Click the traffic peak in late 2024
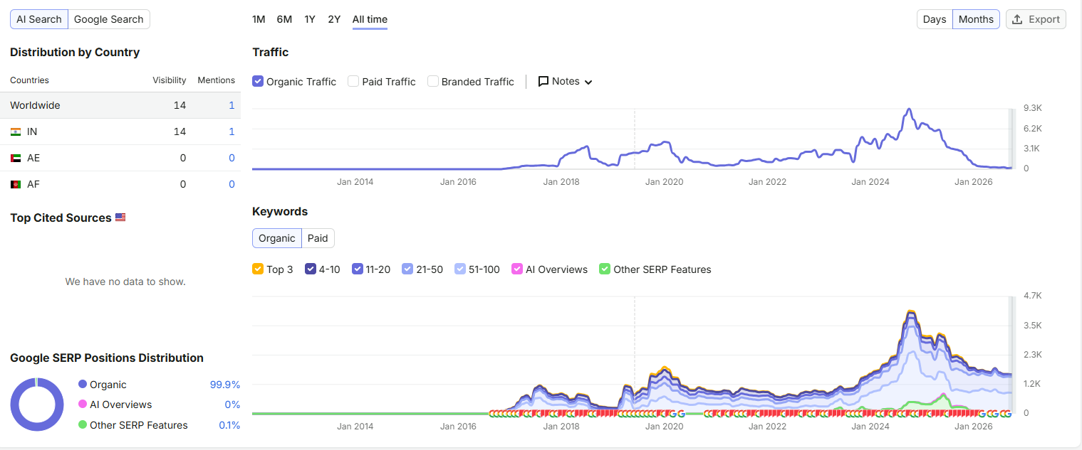The width and height of the screenshot is (1082, 450). click(908, 109)
